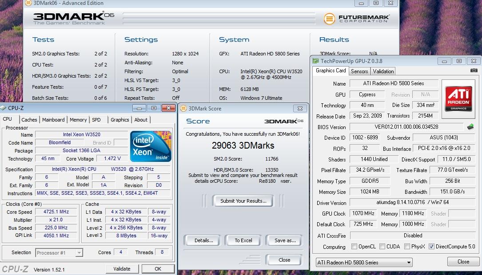Click the ATI CrossFire Disabled field
The image size is (482, 275).
(x=413, y=236)
